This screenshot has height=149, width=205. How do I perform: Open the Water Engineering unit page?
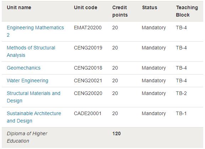coord(27,81)
